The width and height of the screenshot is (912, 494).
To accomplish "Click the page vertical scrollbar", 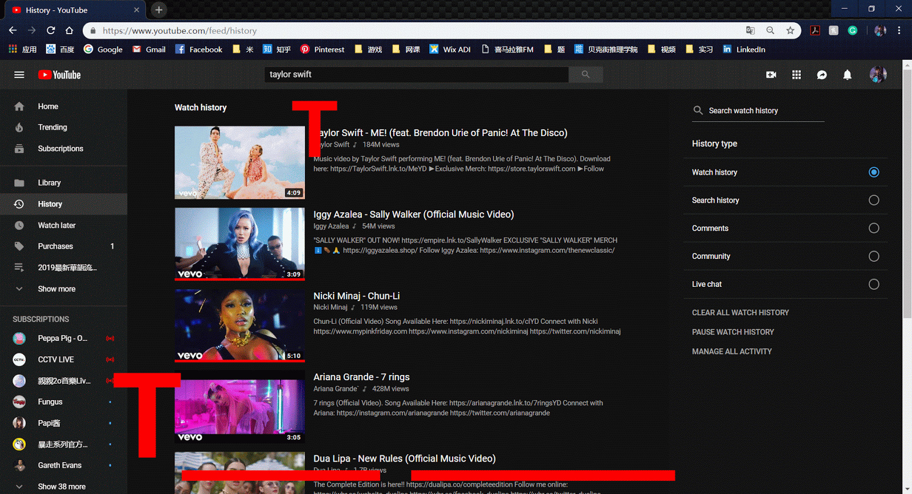I will [x=907, y=194].
